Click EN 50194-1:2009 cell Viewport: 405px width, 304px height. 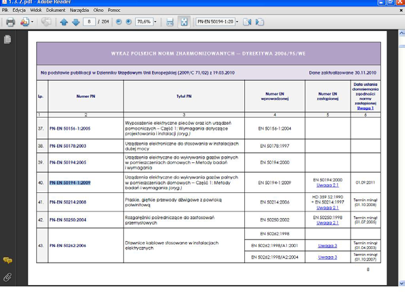click(x=274, y=183)
